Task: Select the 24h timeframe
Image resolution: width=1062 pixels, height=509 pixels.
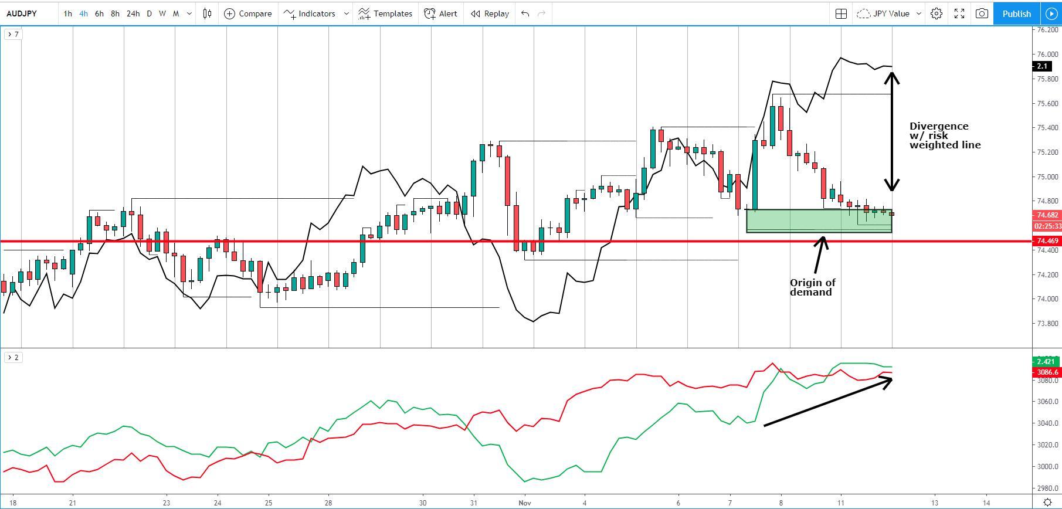Action: coord(133,13)
